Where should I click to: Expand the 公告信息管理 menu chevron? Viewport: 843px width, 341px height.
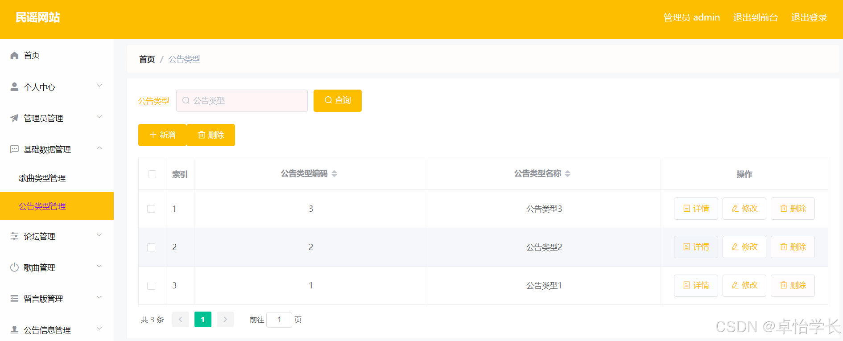99,329
